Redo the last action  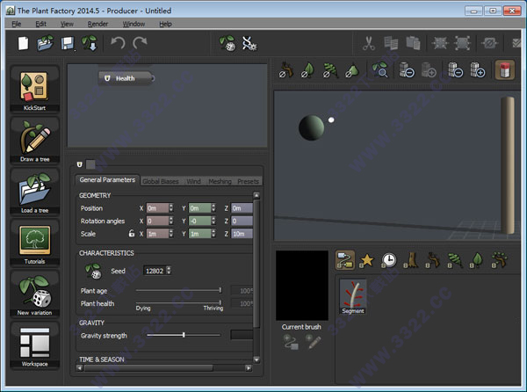[140, 43]
